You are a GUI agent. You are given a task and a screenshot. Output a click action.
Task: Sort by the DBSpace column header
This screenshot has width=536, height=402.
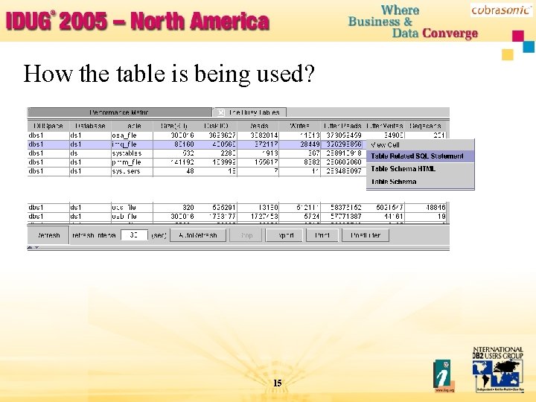[x=48, y=126]
